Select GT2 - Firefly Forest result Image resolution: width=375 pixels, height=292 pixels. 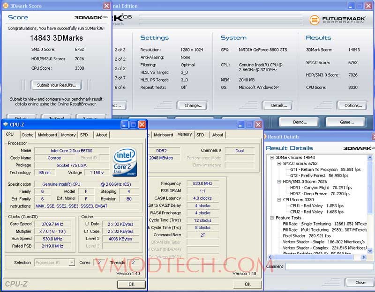pyautogui.click(x=319, y=175)
